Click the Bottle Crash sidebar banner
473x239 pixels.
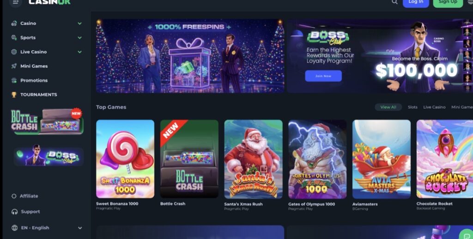pos(47,122)
